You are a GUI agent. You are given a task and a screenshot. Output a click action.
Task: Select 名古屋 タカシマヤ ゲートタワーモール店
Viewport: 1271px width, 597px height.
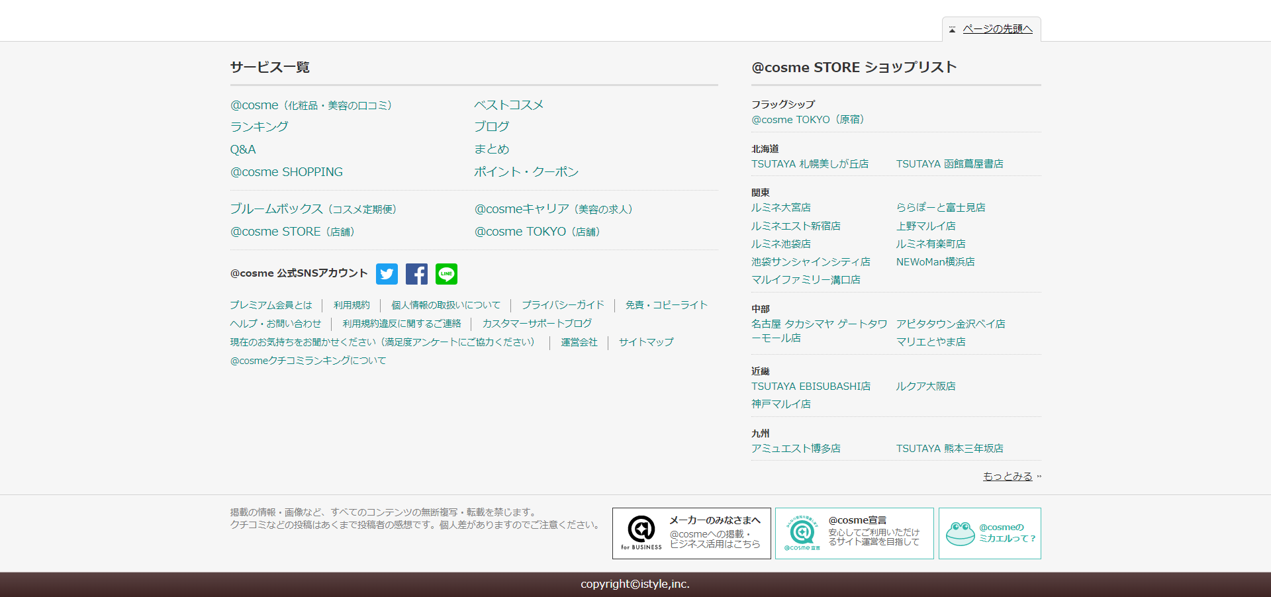tap(819, 331)
